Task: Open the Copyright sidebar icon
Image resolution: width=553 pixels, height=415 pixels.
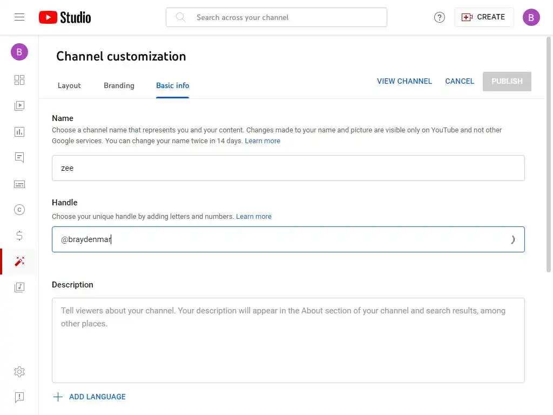Action: pos(19,210)
